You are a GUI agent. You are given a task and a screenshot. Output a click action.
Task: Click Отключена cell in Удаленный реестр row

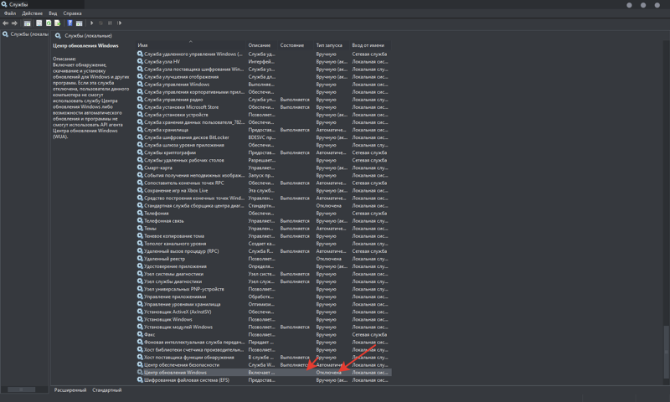(x=328, y=259)
